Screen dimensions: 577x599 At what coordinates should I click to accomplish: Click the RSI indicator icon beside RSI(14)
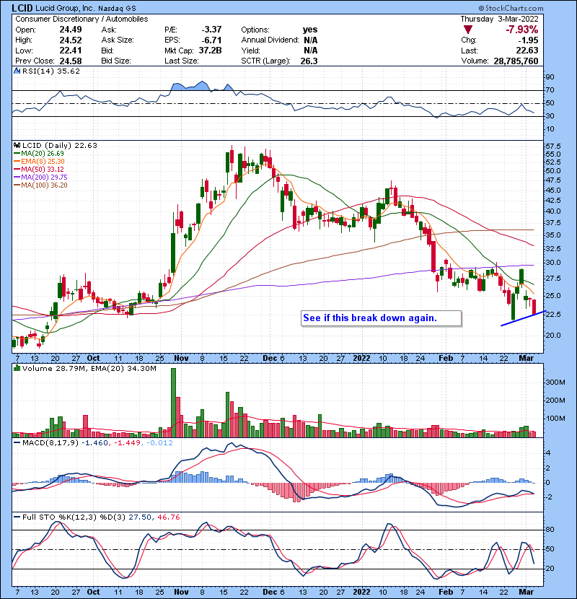click(17, 71)
